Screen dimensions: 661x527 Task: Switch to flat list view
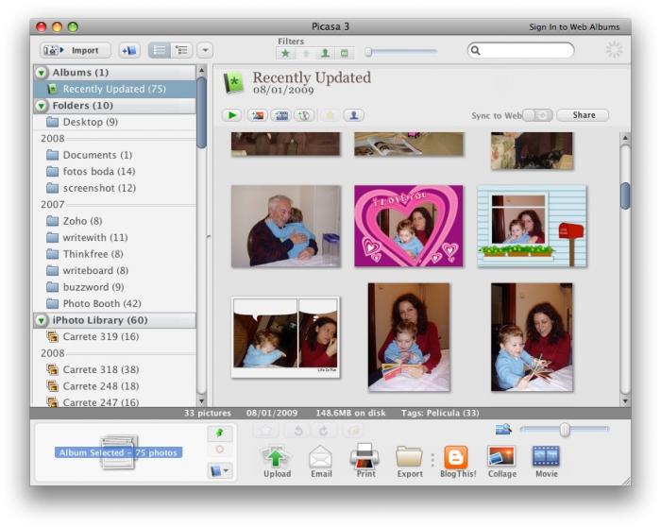tap(159, 50)
